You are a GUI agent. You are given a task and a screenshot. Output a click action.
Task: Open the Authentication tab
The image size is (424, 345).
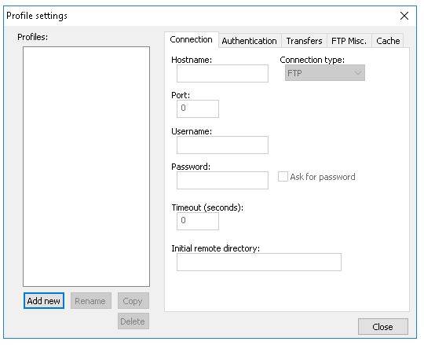[x=250, y=41]
